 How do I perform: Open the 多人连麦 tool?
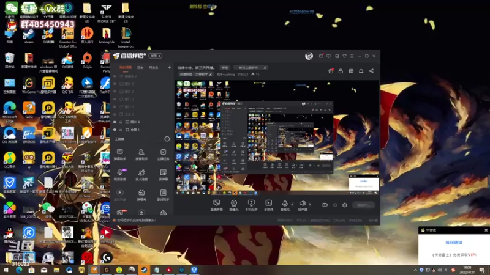(x=141, y=175)
